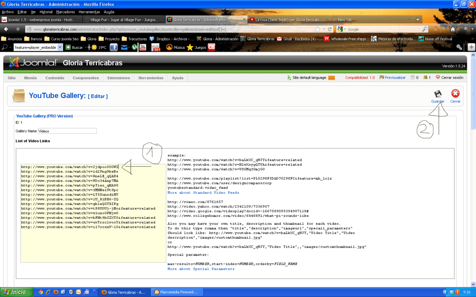This screenshot has height=297, width=476.
Task: Click the Guardar save icon
Action: tap(437, 94)
